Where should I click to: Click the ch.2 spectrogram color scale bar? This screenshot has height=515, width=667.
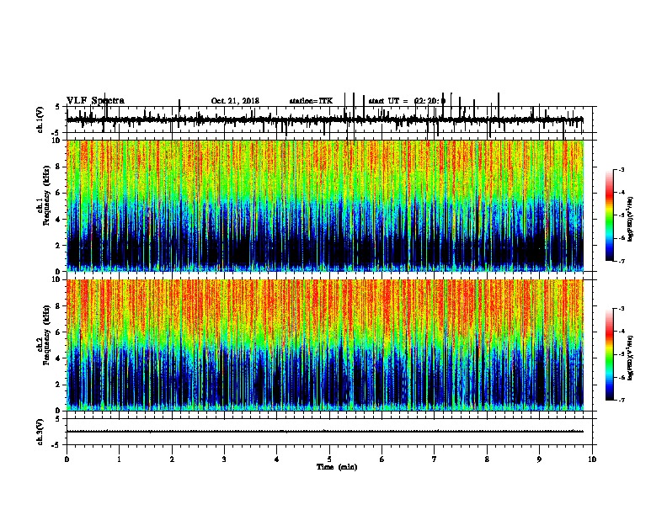pyautogui.click(x=610, y=354)
